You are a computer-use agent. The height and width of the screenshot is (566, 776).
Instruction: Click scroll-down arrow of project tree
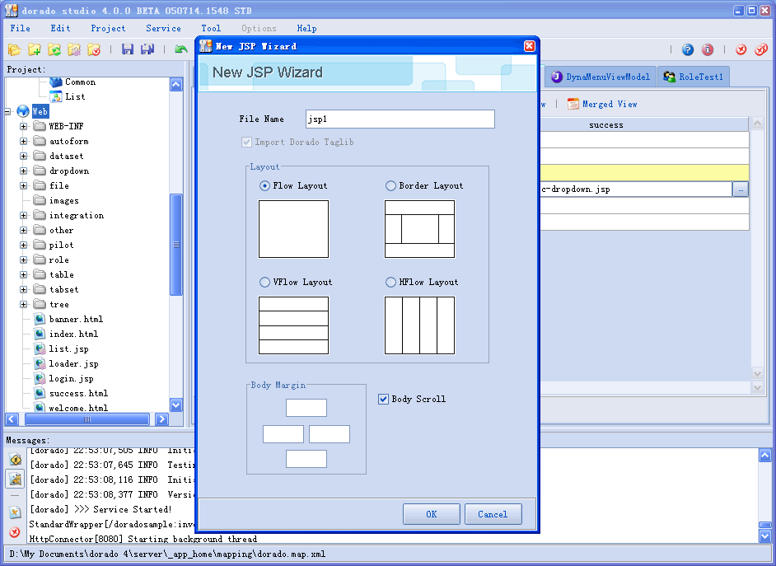pyautogui.click(x=176, y=405)
